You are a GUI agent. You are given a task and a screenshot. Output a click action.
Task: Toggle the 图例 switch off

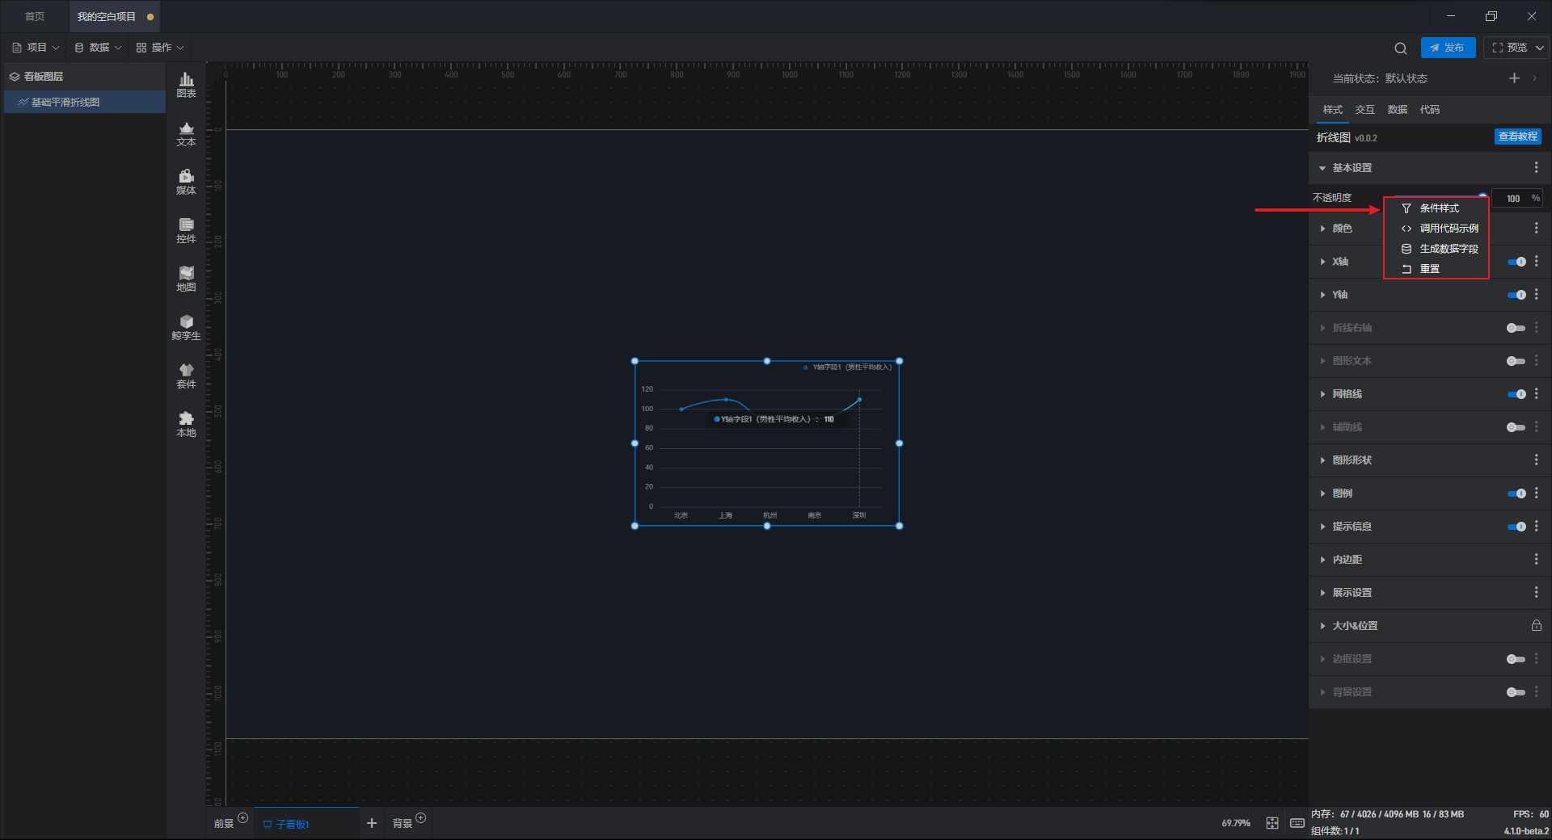pyautogui.click(x=1516, y=493)
